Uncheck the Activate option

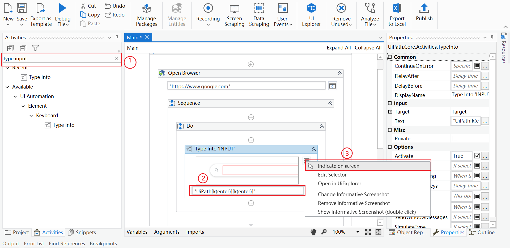pyautogui.click(x=477, y=156)
